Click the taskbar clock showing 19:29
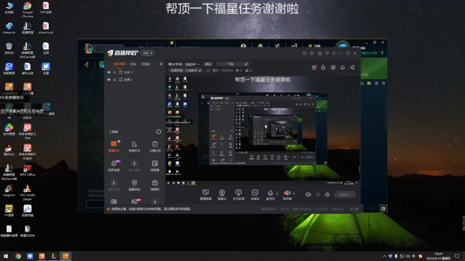The height and width of the screenshot is (261, 465). [x=438, y=256]
